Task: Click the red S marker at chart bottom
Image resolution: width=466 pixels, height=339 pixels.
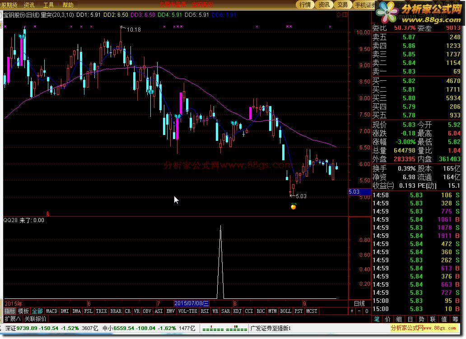Action: pos(47,214)
